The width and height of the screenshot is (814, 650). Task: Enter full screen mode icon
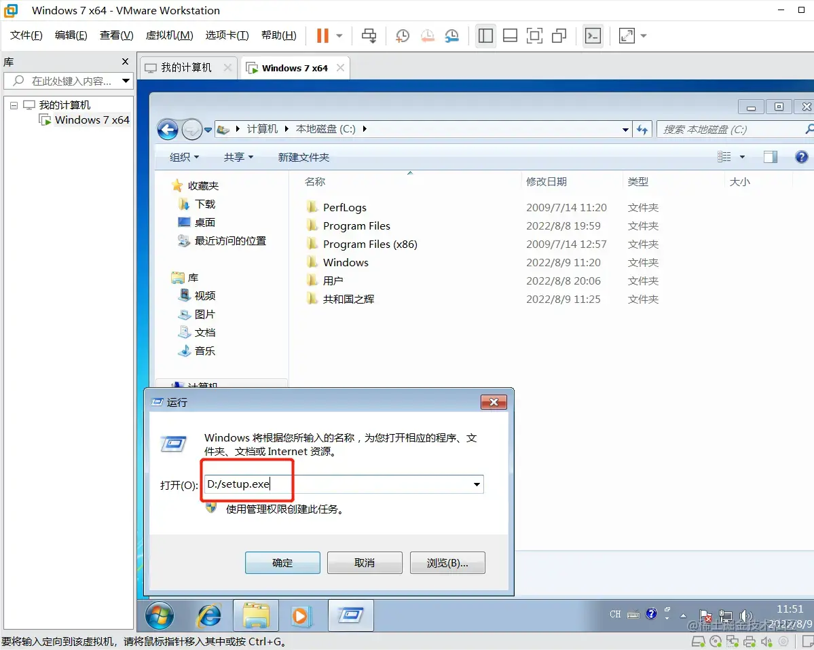534,36
